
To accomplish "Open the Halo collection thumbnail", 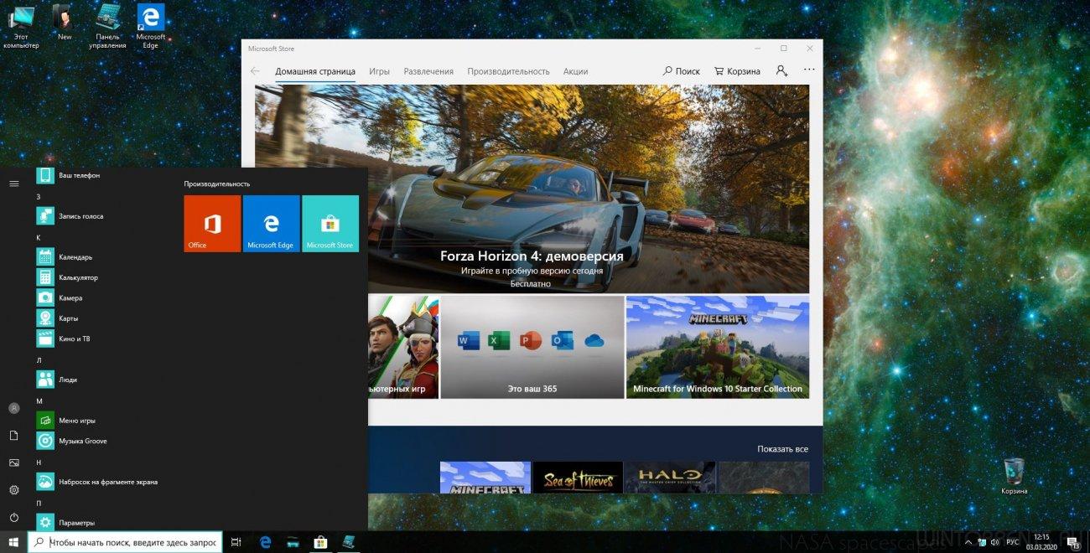I will pyautogui.click(x=670, y=477).
